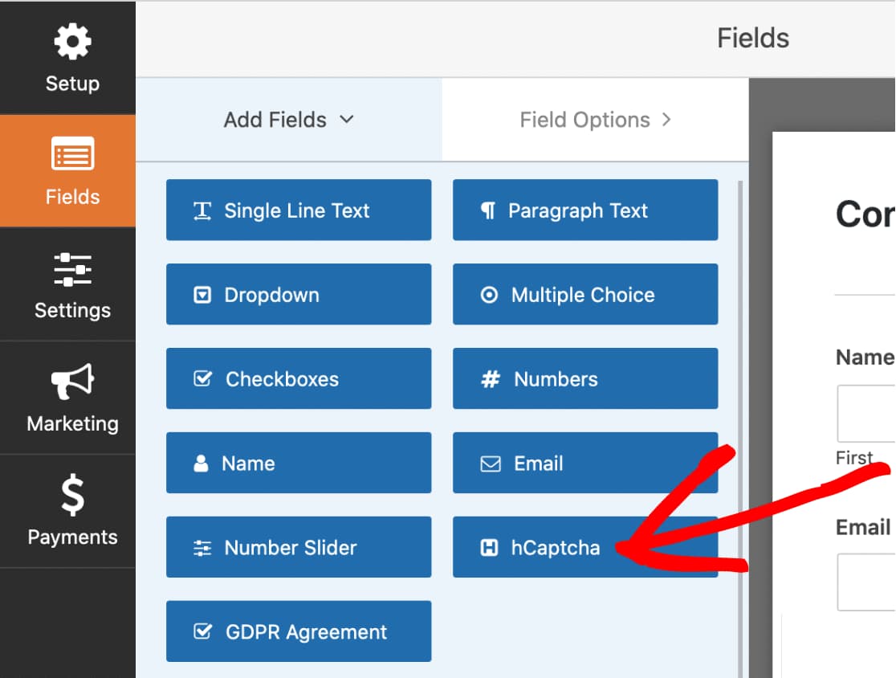Image resolution: width=896 pixels, height=678 pixels.
Task: Open Field Options with its chevron
Action: pos(666,119)
